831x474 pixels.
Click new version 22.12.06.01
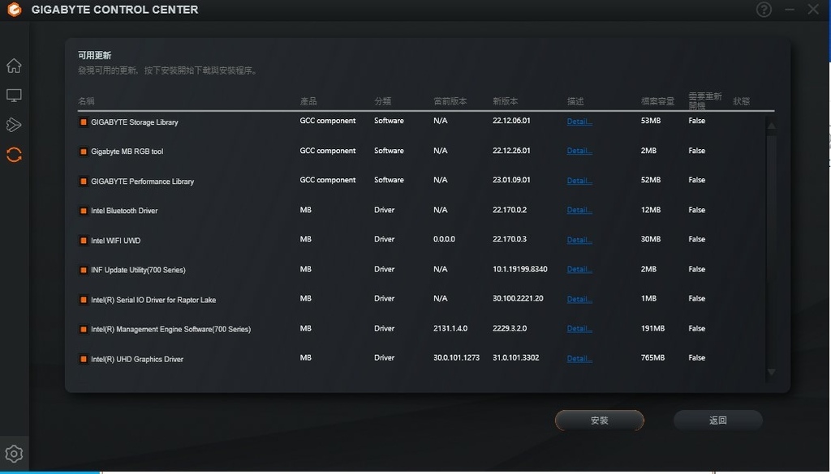click(x=511, y=121)
